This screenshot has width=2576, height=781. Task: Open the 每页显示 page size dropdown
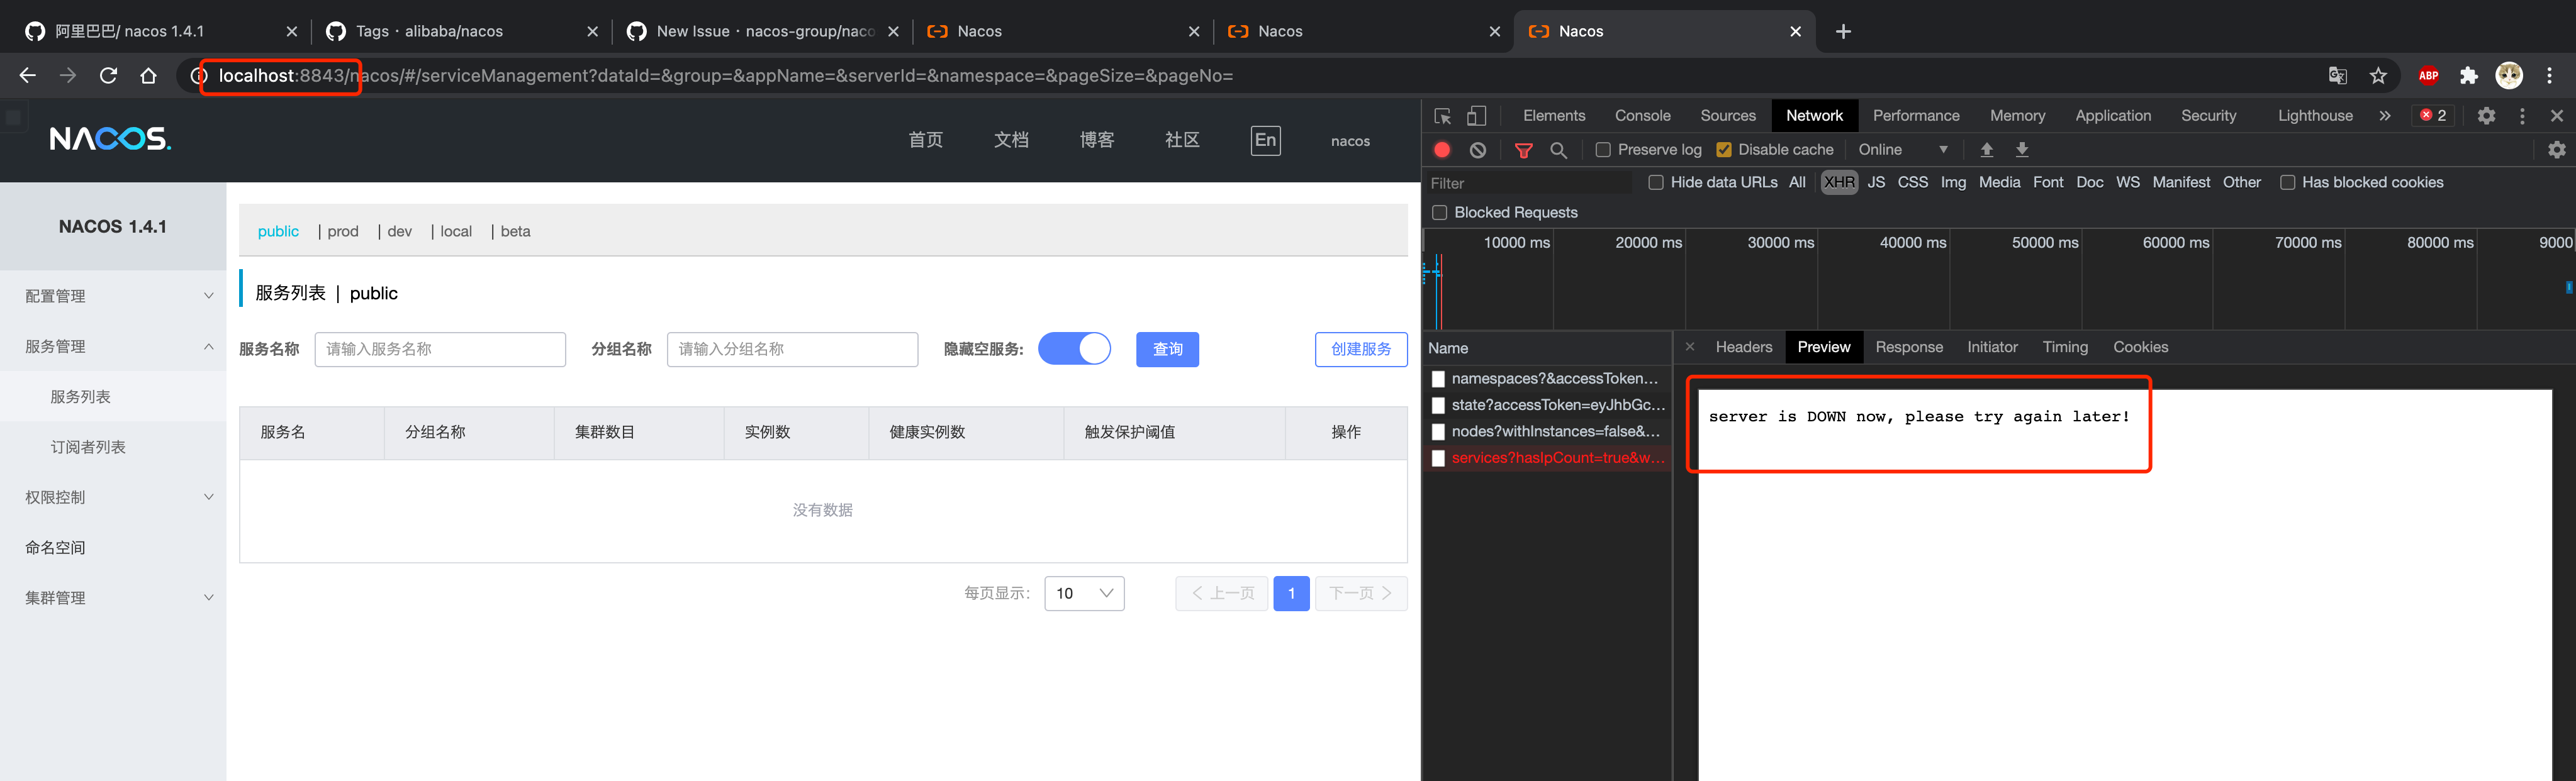(x=1084, y=593)
